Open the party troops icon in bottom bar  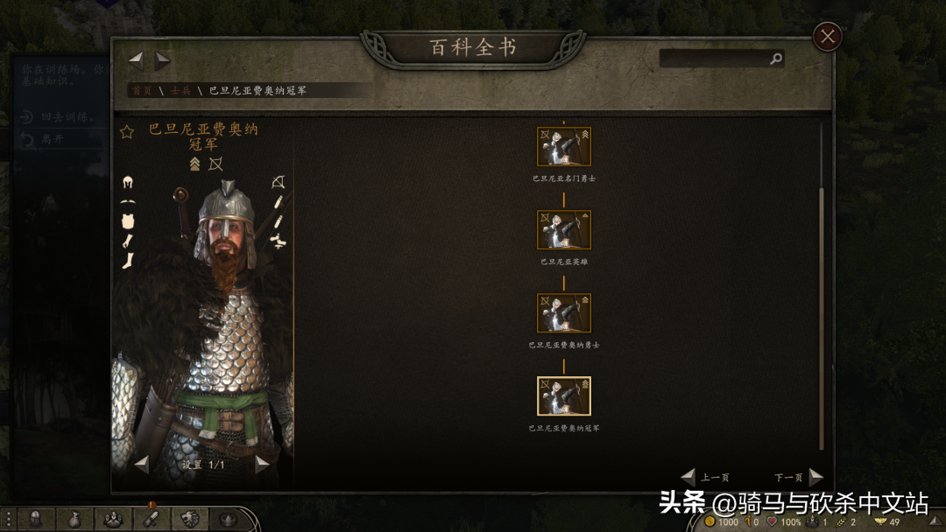point(113,520)
